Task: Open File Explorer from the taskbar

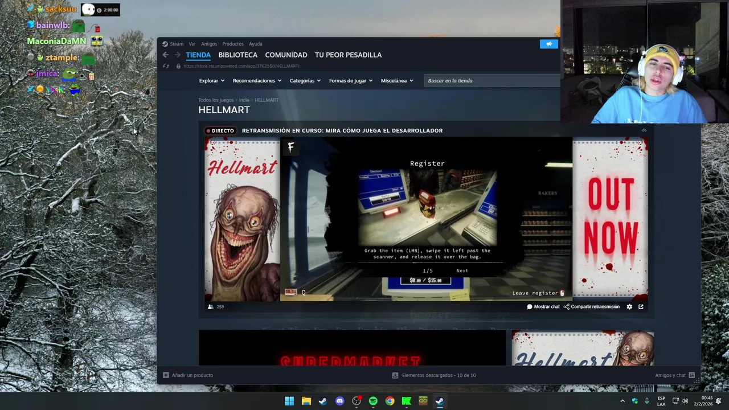Action: [306, 401]
